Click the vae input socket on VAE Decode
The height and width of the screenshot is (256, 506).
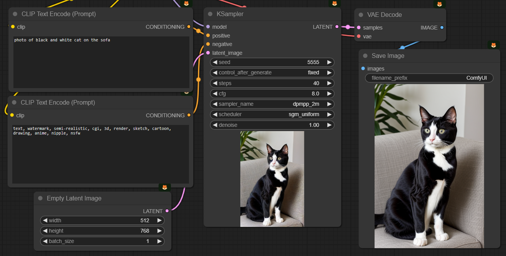(358, 36)
